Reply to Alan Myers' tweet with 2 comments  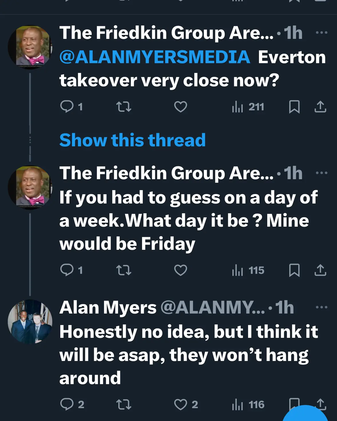coord(67,404)
